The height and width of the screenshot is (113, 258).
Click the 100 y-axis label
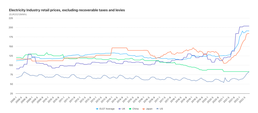pyautogui.click(x=12, y=65)
